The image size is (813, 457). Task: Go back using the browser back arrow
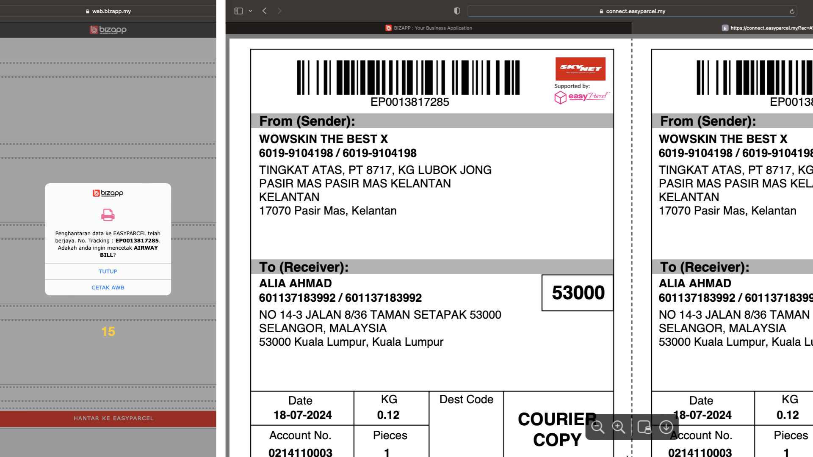click(265, 11)
